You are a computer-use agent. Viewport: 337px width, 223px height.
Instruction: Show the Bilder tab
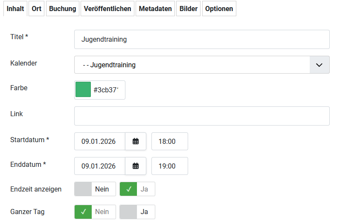pyautogui.click(x=189, y=9)
